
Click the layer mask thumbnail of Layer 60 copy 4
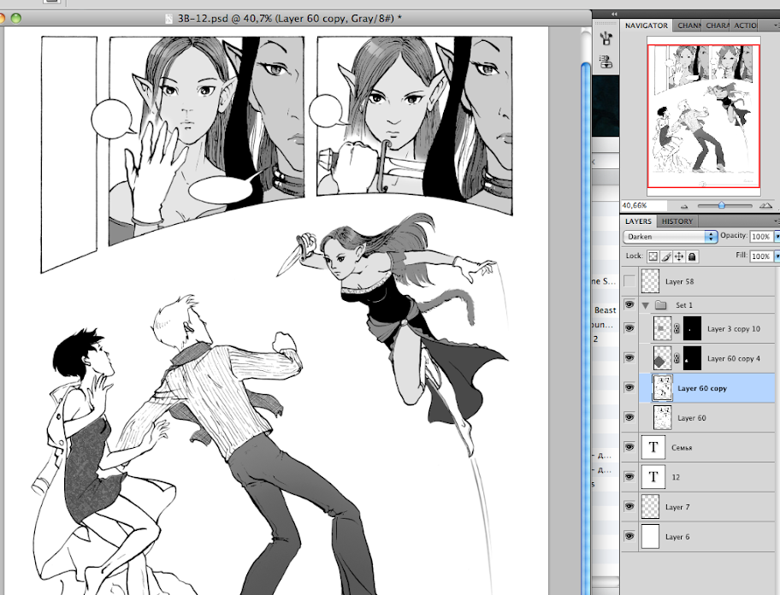coord(692,358)
